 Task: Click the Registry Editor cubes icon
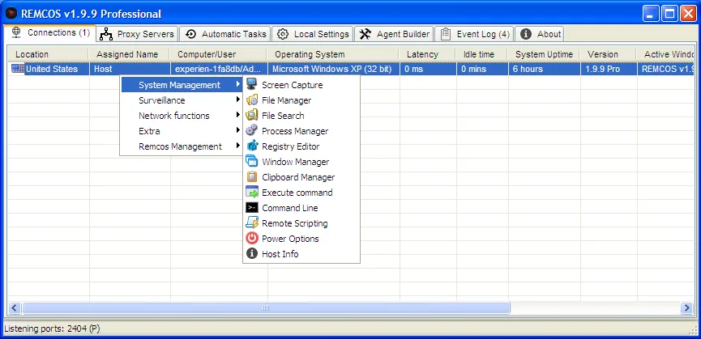point(252,146)
